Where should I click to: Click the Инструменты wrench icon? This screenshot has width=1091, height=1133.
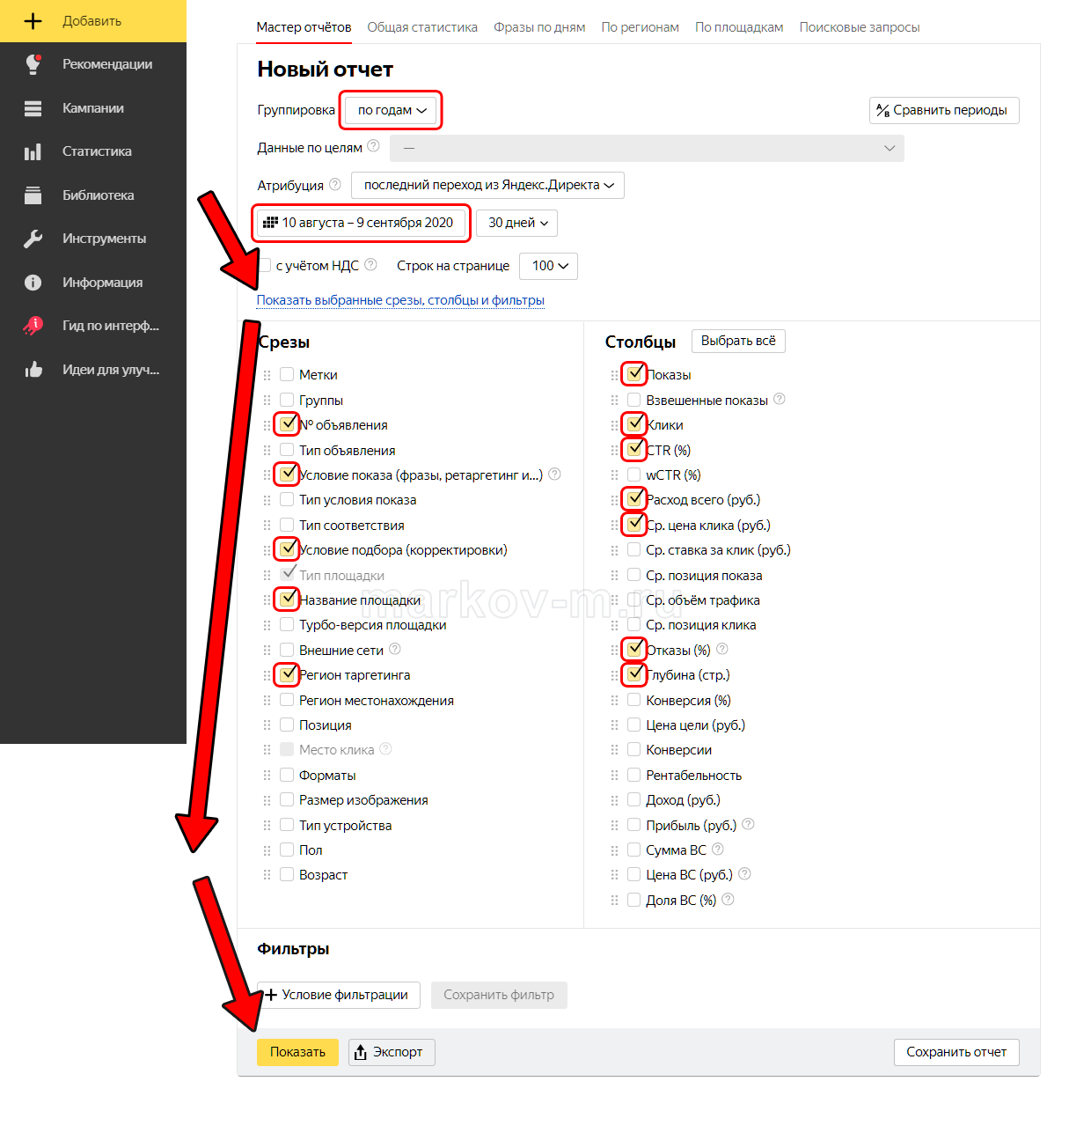33,239
